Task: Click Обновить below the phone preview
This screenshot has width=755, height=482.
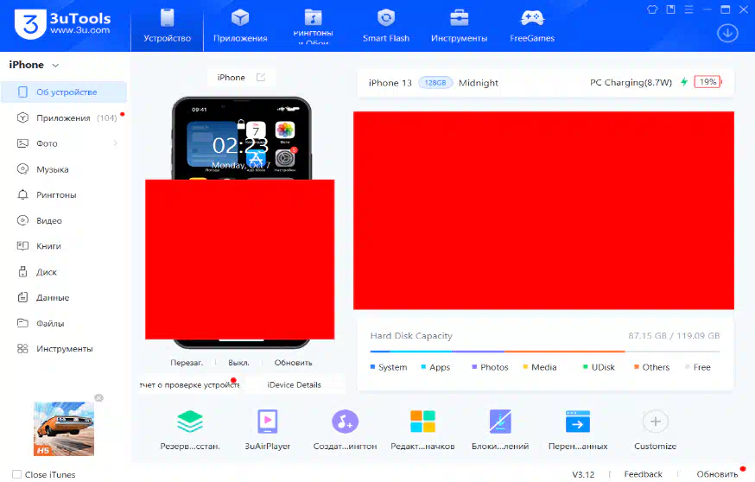Action: tap(293, 363)
